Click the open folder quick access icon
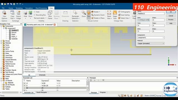Screen dimensions: 178x100 coord(5,4)
